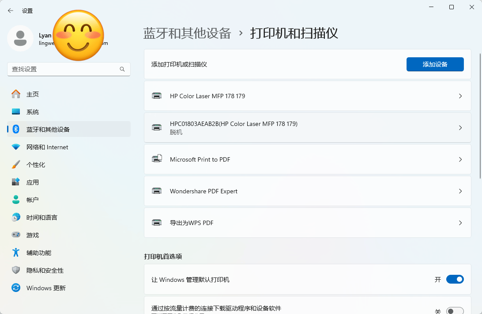
Task: Expand HP Color Laser MFP 178 179 chevron
Action: [x=460, y=96]
